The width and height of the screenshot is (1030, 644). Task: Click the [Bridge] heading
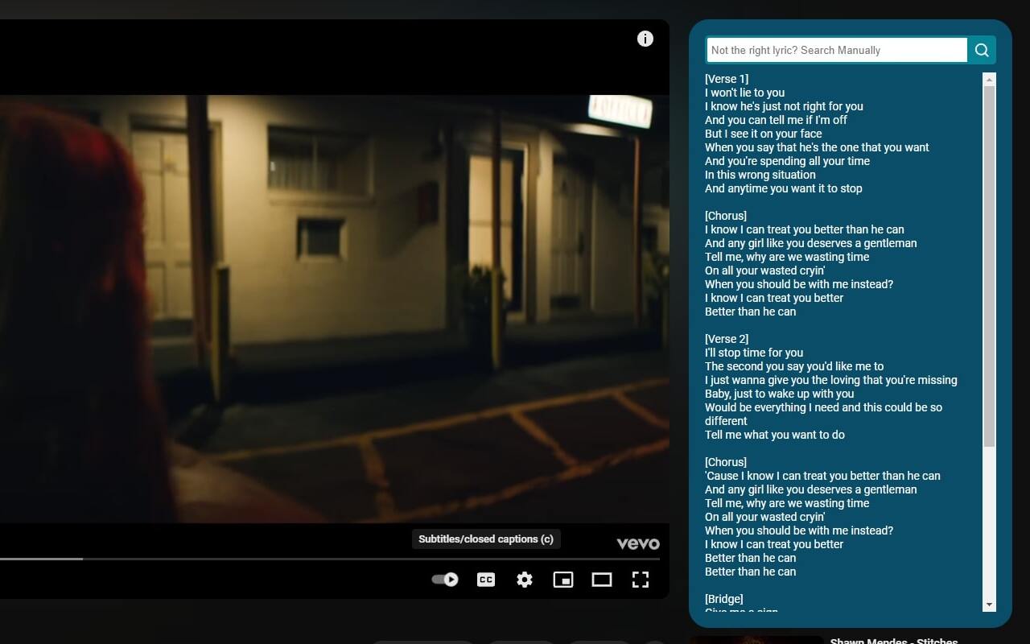[x=724, y=599]
